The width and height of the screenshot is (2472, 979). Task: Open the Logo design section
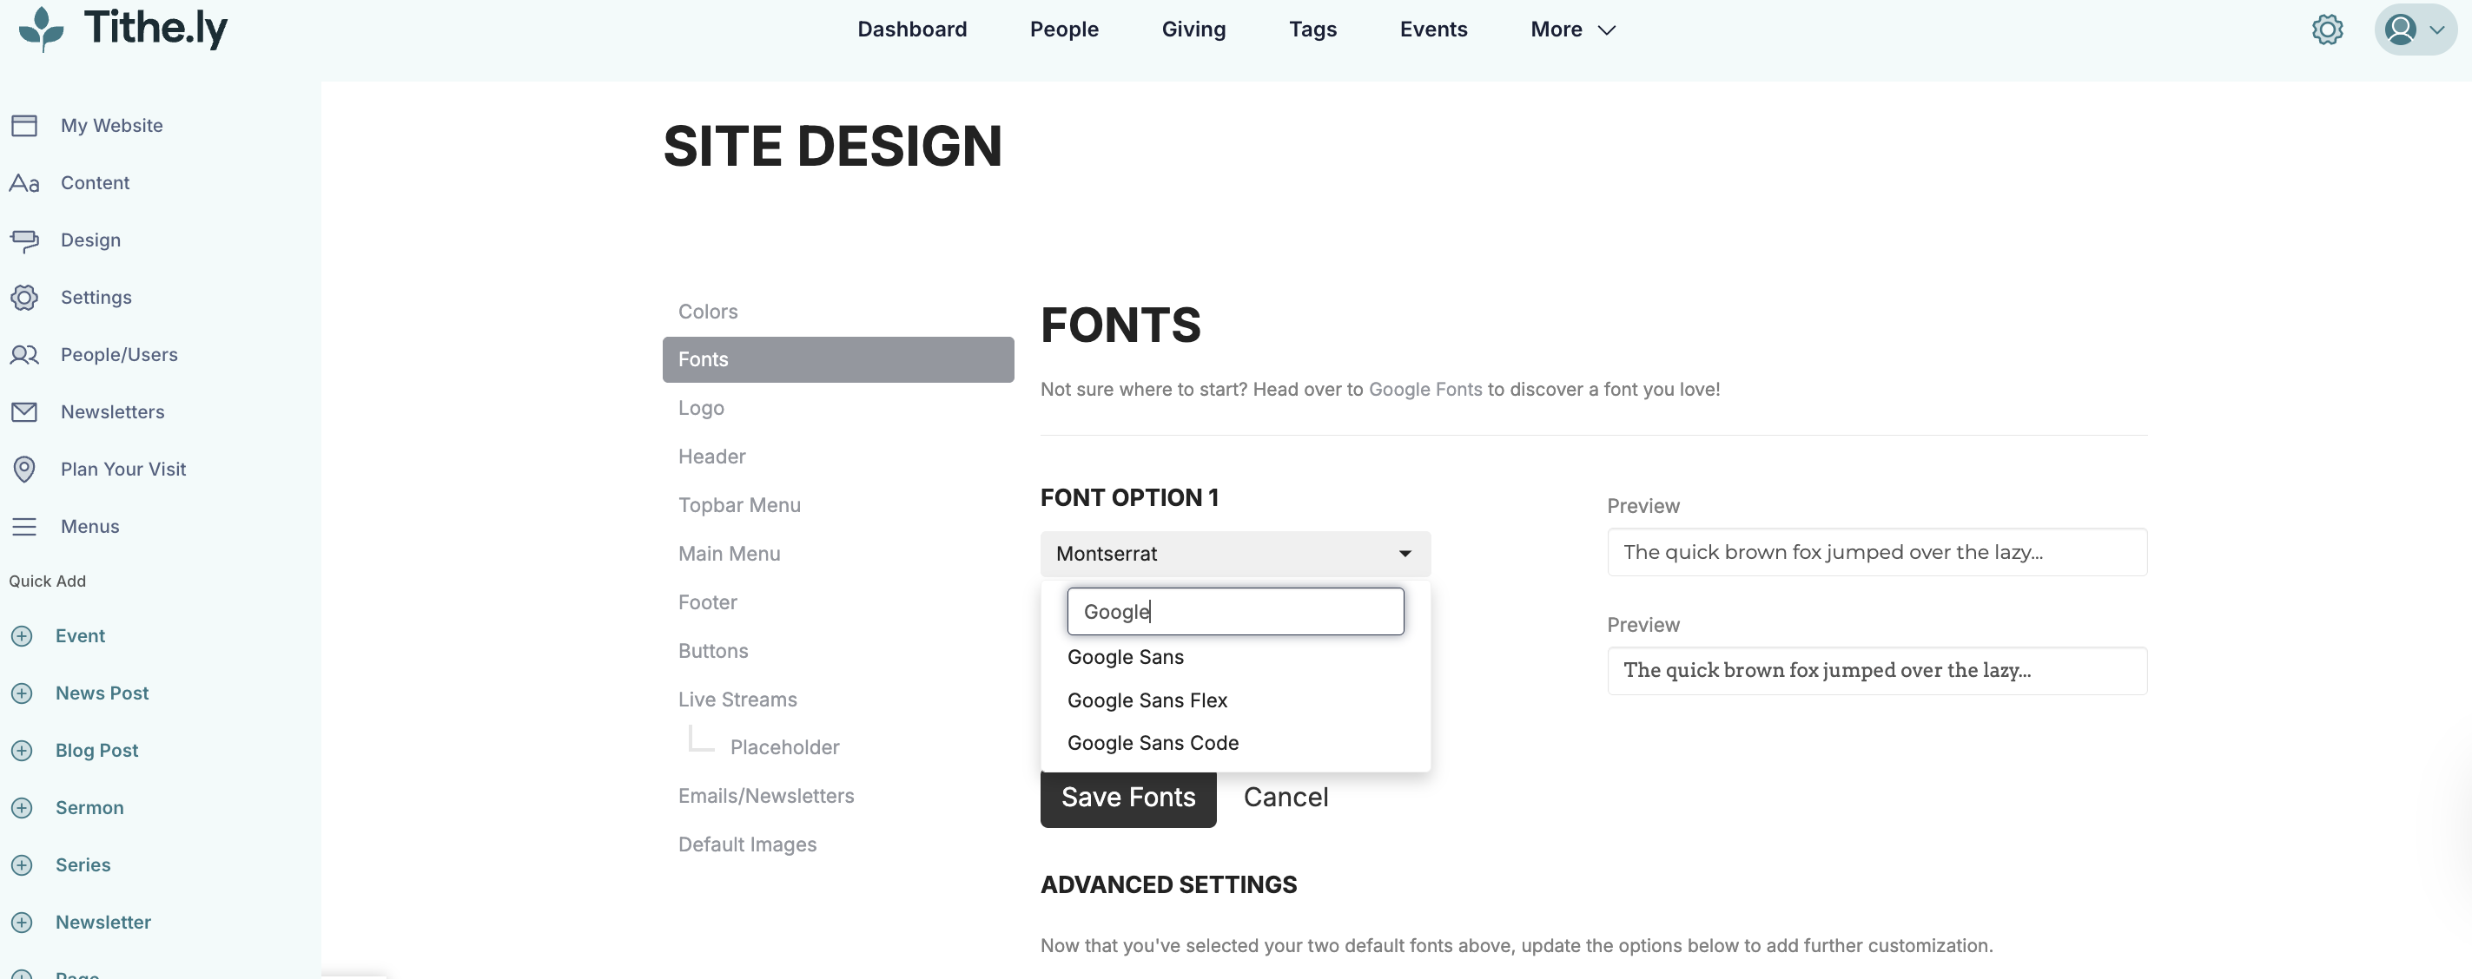702,409
